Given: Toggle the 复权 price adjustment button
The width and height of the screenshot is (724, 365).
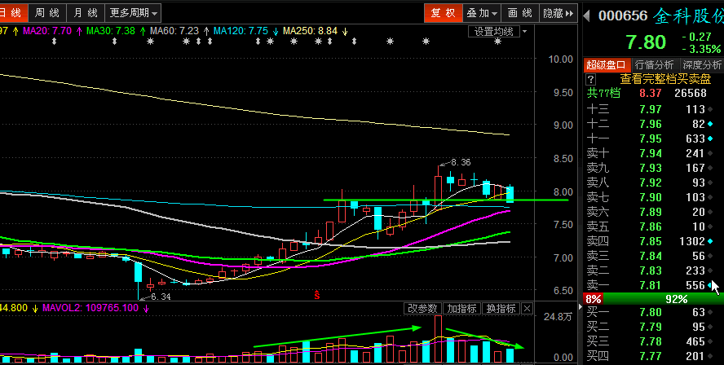Looking at the screenshot, I should 444,13.
